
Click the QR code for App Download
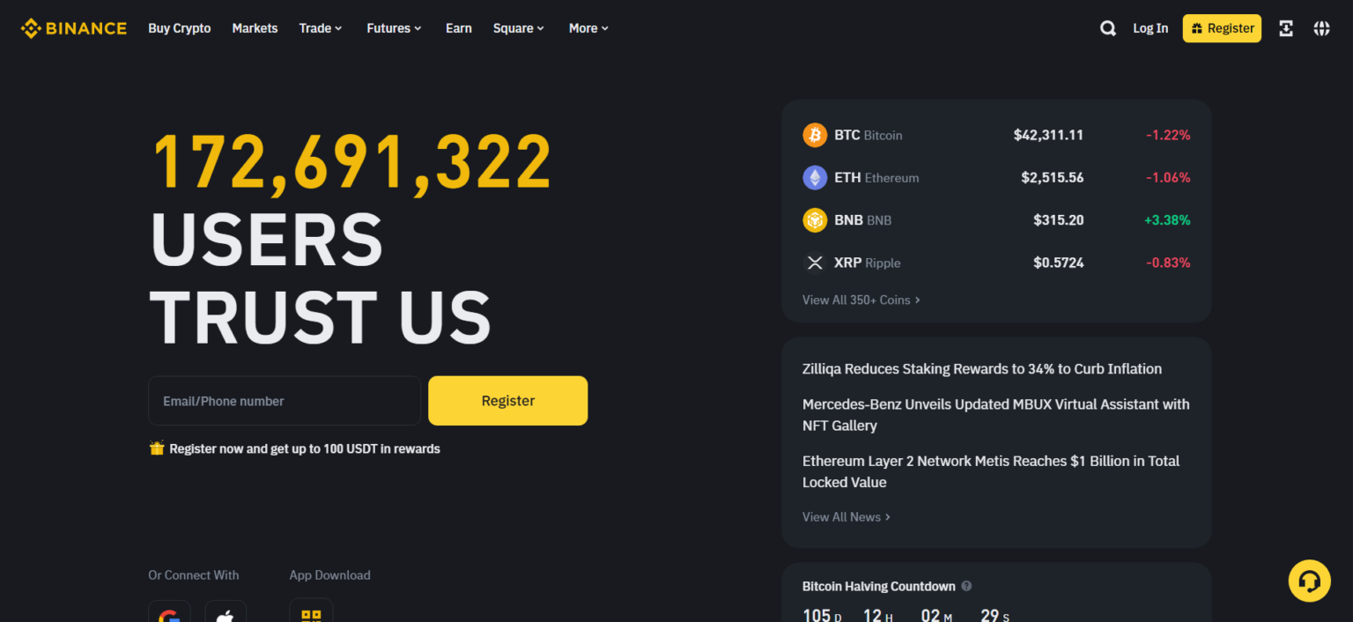tap(311, 612)
